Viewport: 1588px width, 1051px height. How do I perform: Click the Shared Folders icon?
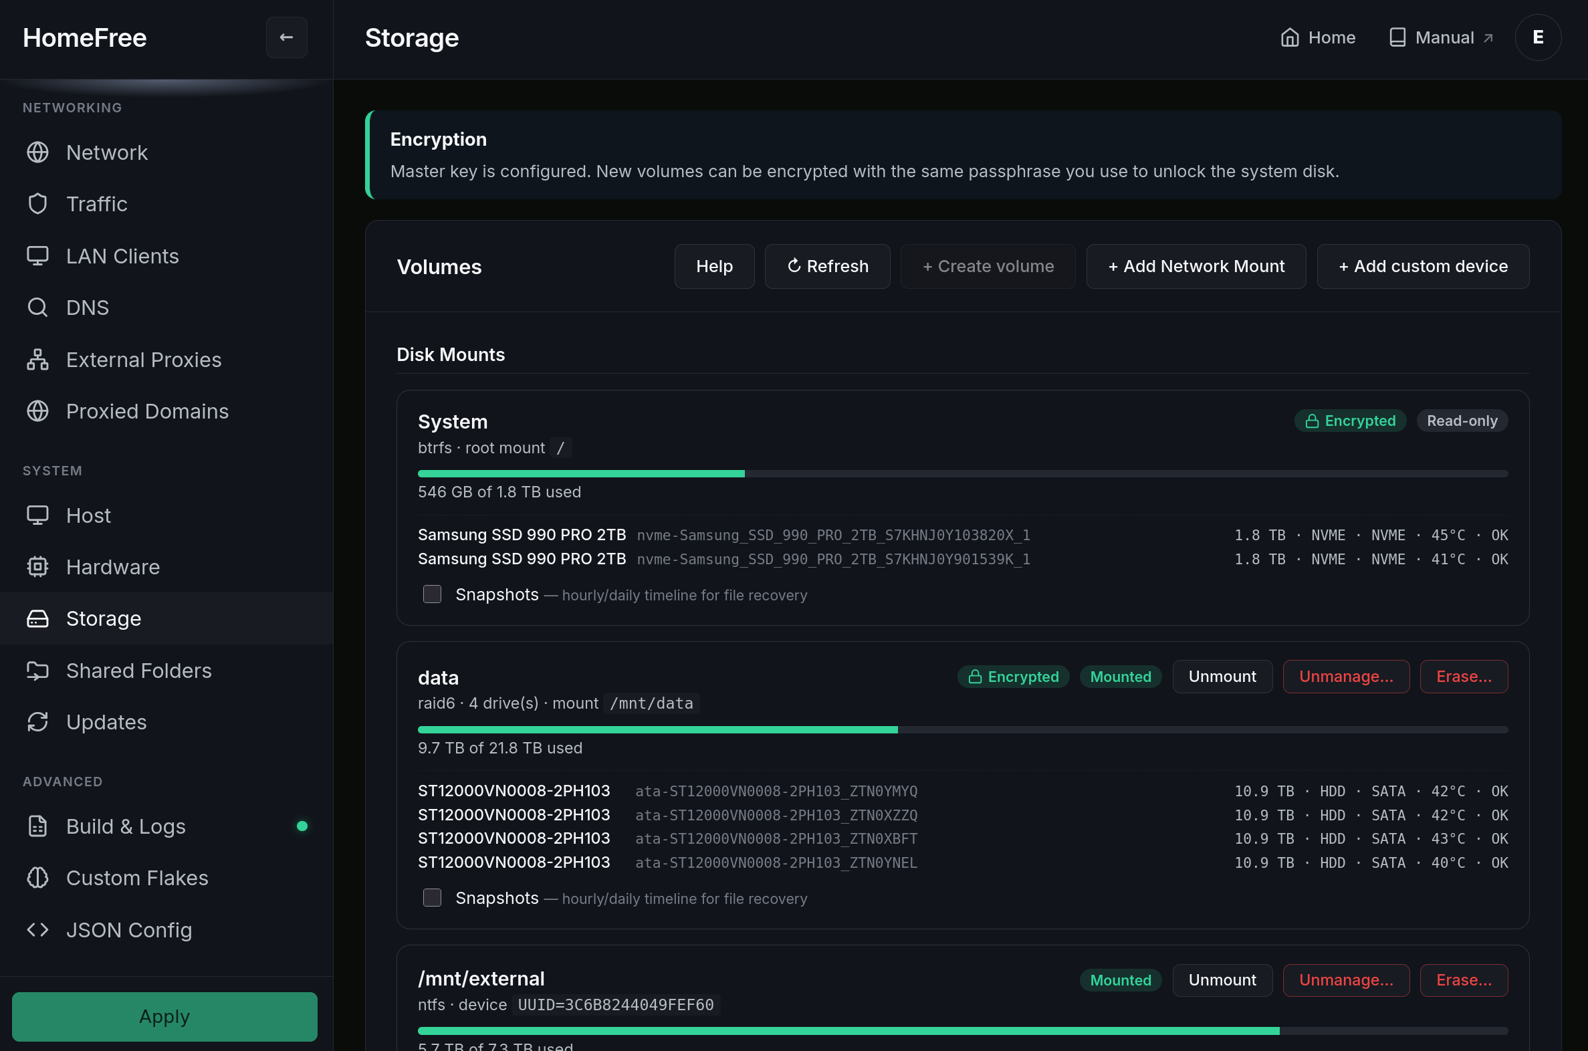click(x=37, y=671)
